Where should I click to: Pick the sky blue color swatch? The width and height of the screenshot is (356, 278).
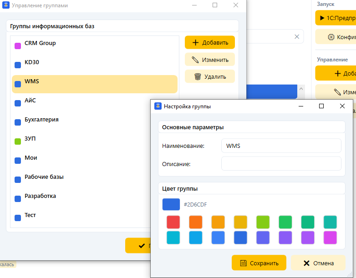196,238
